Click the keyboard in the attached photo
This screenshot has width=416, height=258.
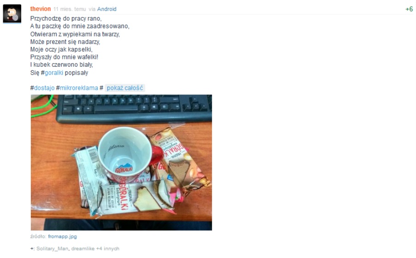(134, 108)
